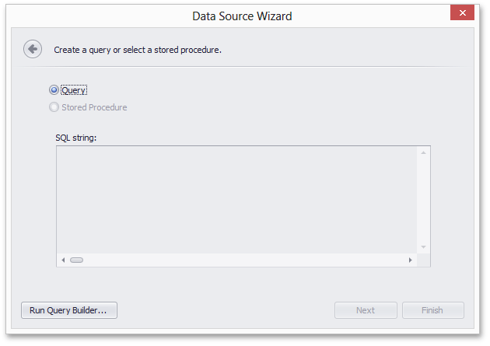Click the SQL box down scroll arrow
Viewport: 490px width, 346px height.
tap(423, 247)
